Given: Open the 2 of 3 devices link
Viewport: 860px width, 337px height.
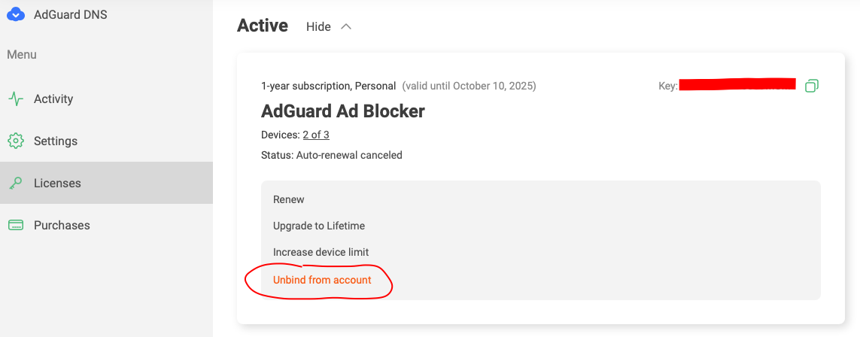Looking at the screenshot, I should 316,135.
